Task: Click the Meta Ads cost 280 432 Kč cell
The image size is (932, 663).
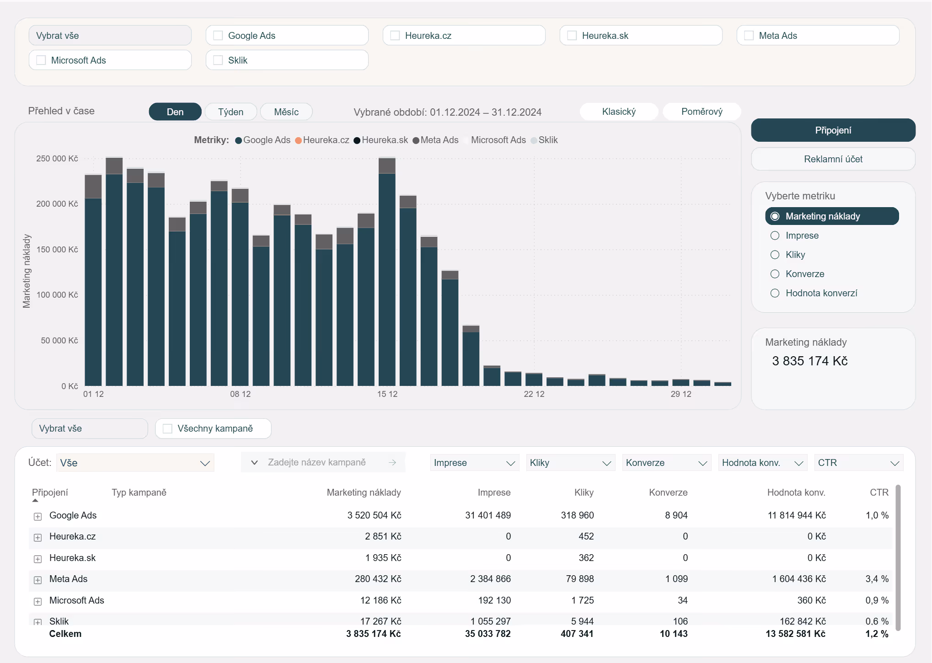Action: pos(378,579)
